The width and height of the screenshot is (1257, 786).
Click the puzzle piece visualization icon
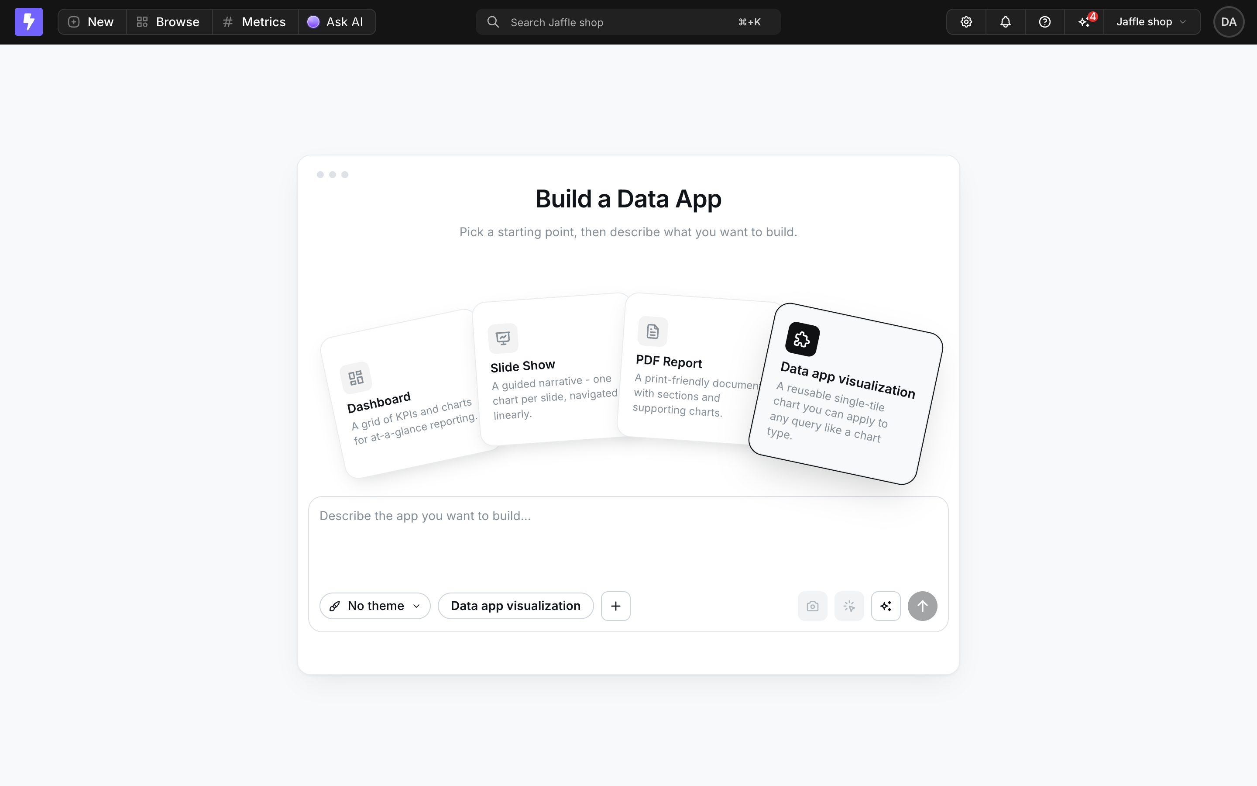(x=803, y=339)
